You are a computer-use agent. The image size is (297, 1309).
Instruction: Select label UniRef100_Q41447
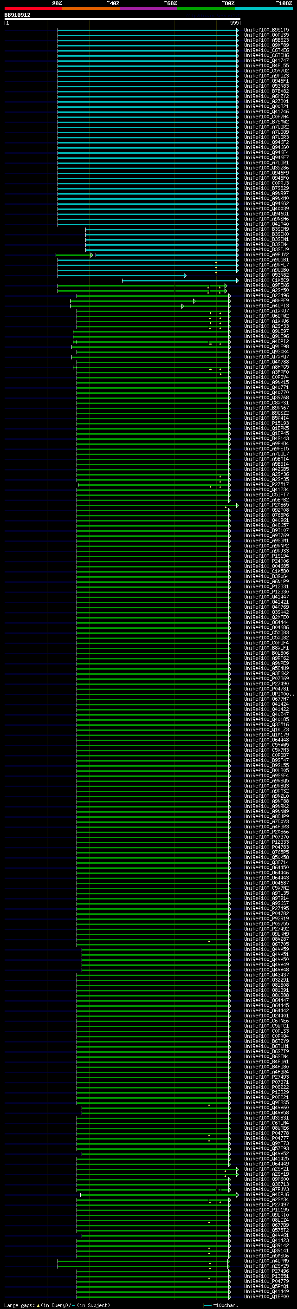[266, 597]
